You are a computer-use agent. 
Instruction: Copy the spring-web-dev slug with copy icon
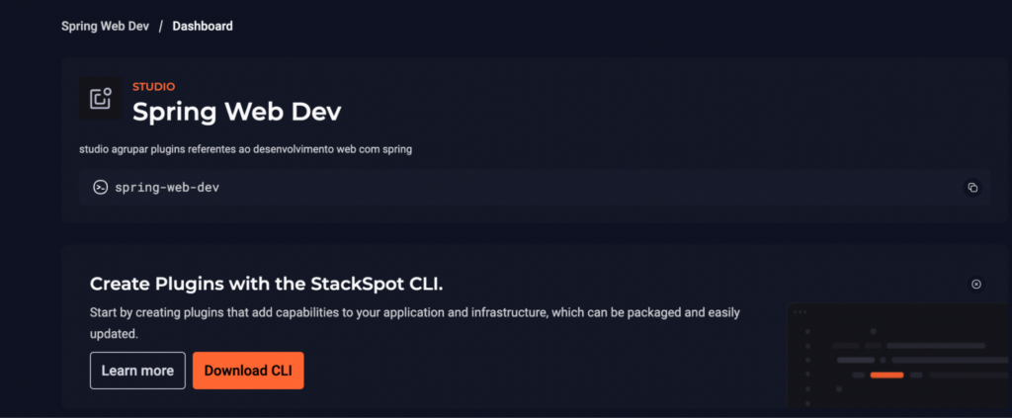pos(972,188)
